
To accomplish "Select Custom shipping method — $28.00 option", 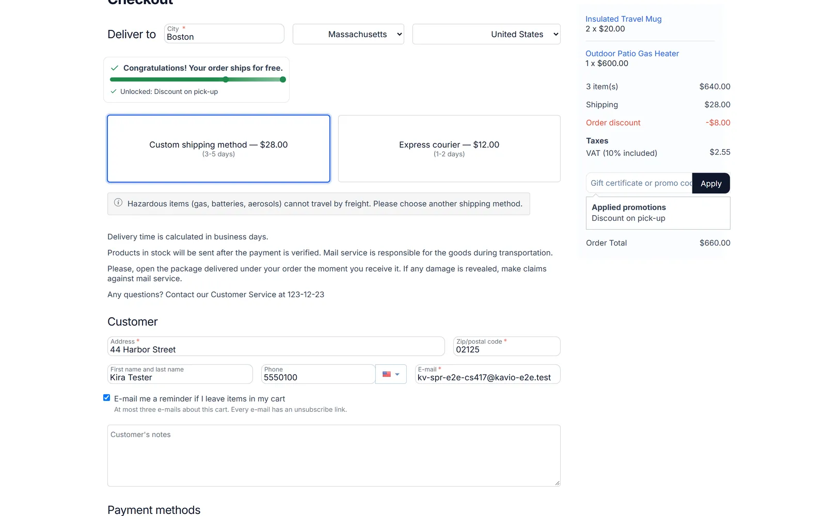I will click(218, 149).
